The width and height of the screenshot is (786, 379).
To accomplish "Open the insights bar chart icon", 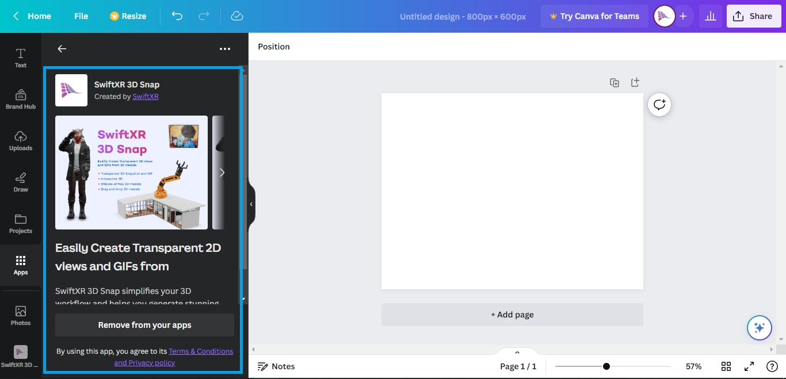I will (x=711, y=16).
